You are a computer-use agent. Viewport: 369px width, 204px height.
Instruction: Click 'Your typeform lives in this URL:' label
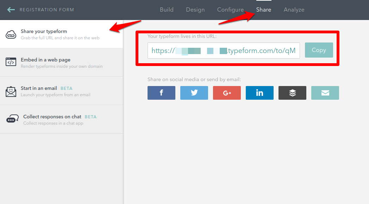tap(182, 36)
